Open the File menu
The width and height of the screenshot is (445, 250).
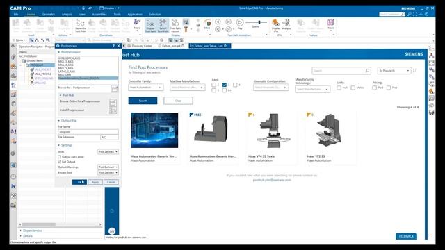tap(16, 14)
